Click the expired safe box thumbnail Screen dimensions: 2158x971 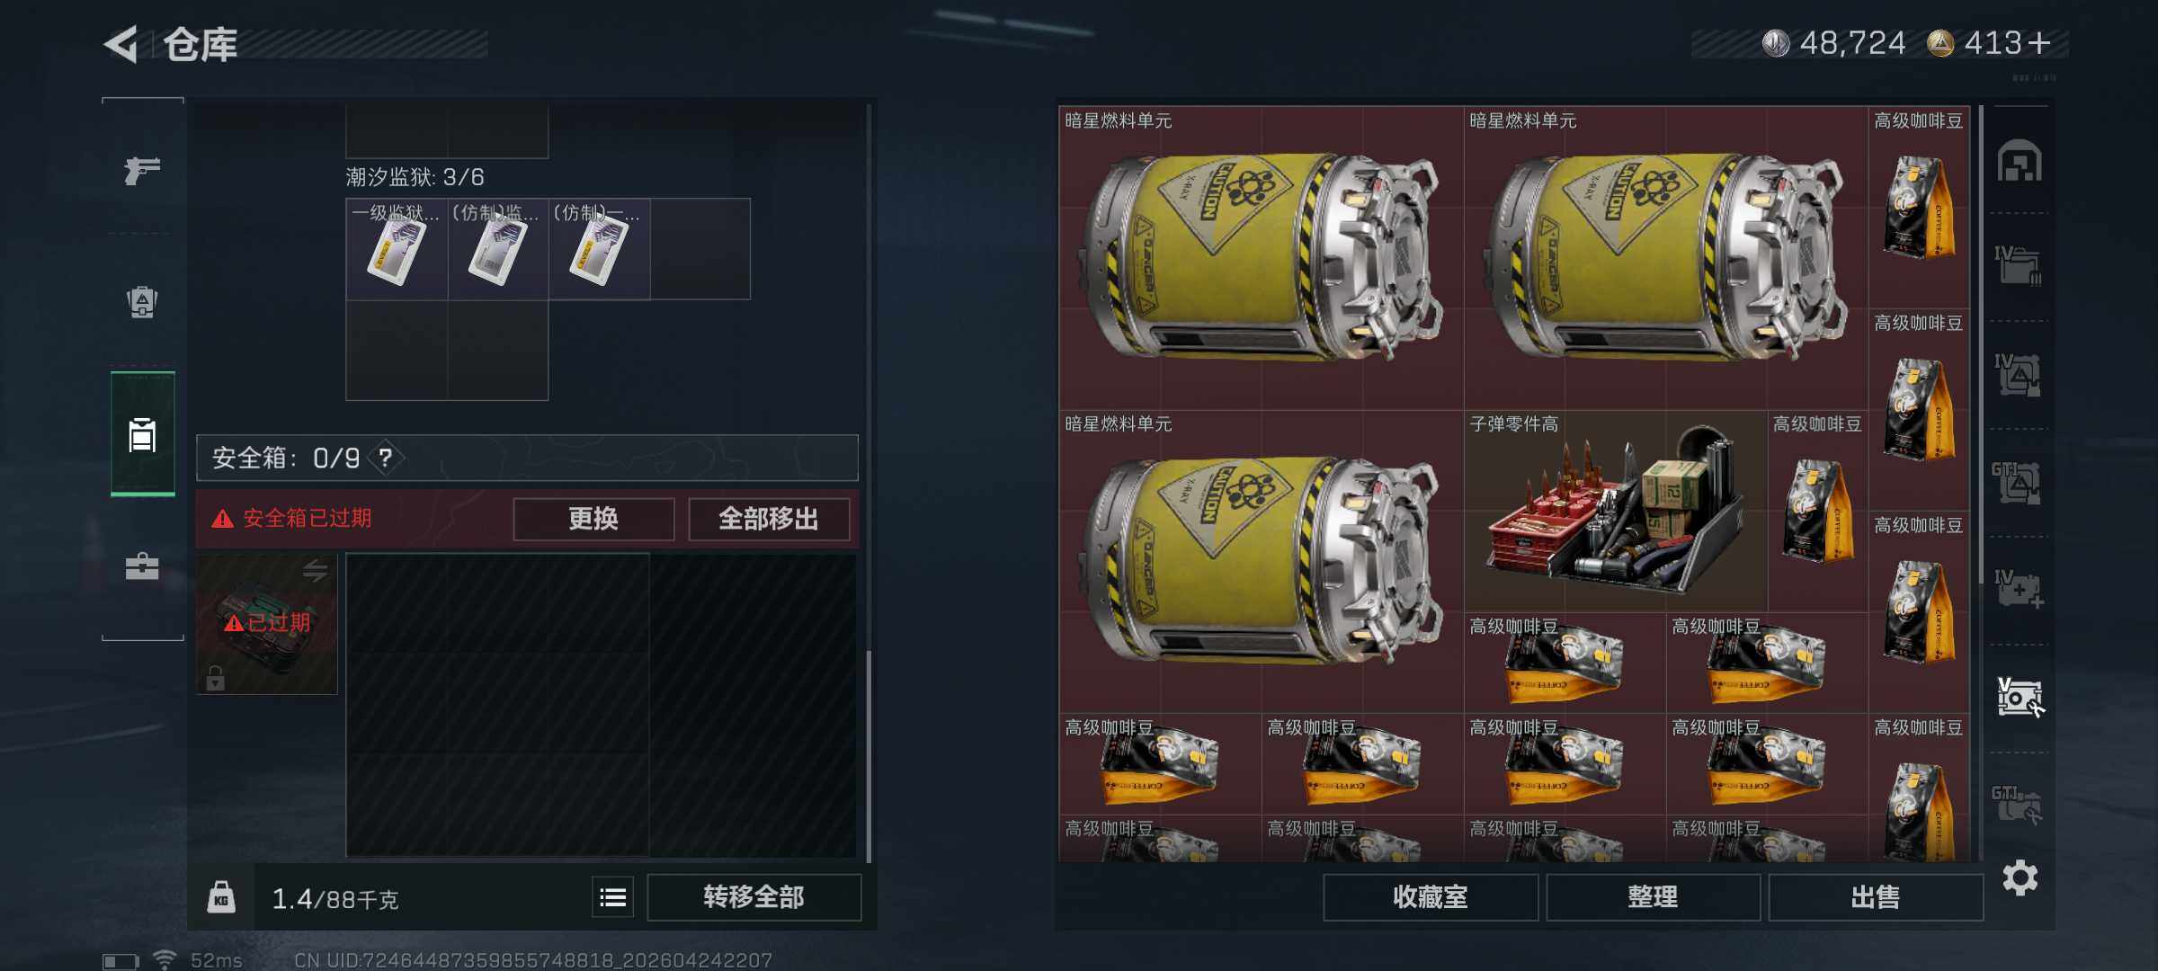pyautogui.click(x=267, y=623)
